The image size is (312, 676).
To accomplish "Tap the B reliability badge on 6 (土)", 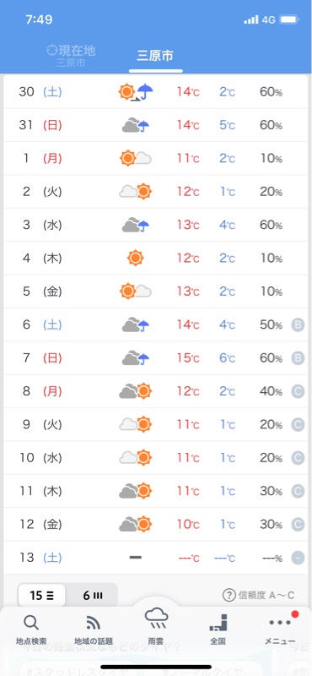I will [x=298, y=324].
